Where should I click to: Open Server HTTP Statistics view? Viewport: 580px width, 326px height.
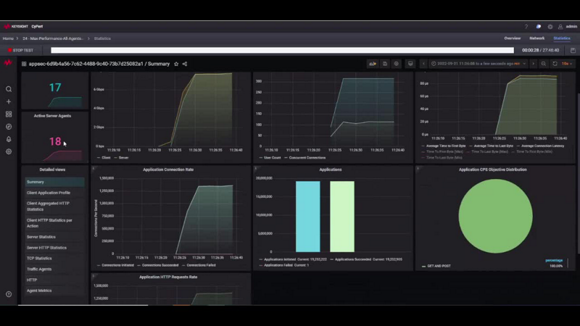coord(55,248)
